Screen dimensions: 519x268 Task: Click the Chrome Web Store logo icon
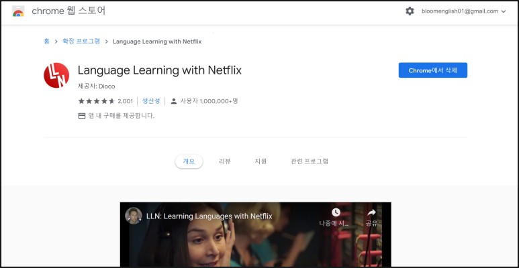tap(18, 11)
